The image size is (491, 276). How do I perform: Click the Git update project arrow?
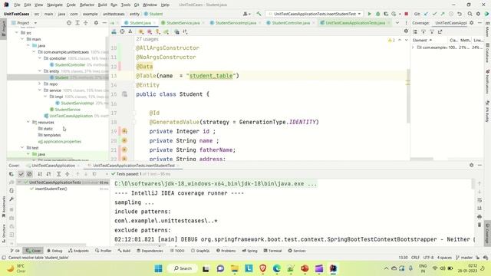click(427, 14)
